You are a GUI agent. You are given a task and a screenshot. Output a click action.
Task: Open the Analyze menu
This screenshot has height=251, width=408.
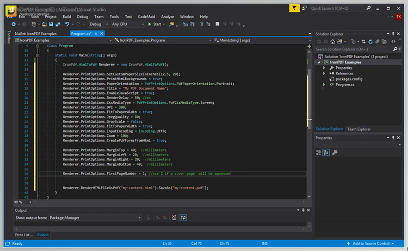click(x=168, y=17)
